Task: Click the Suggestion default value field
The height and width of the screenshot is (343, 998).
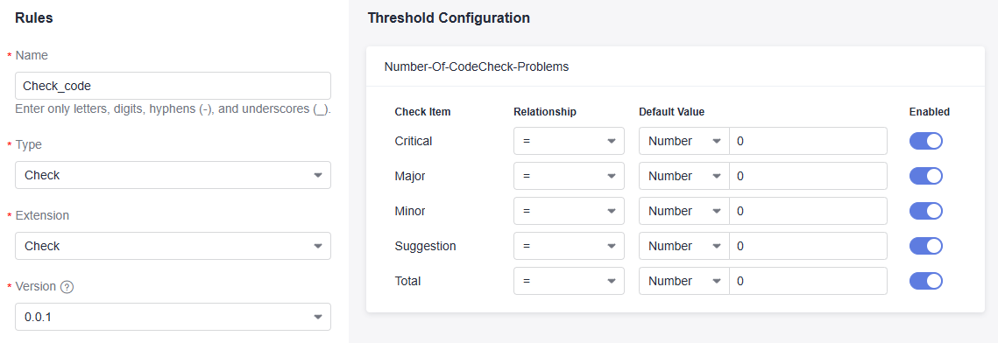Action: [809, 246]
